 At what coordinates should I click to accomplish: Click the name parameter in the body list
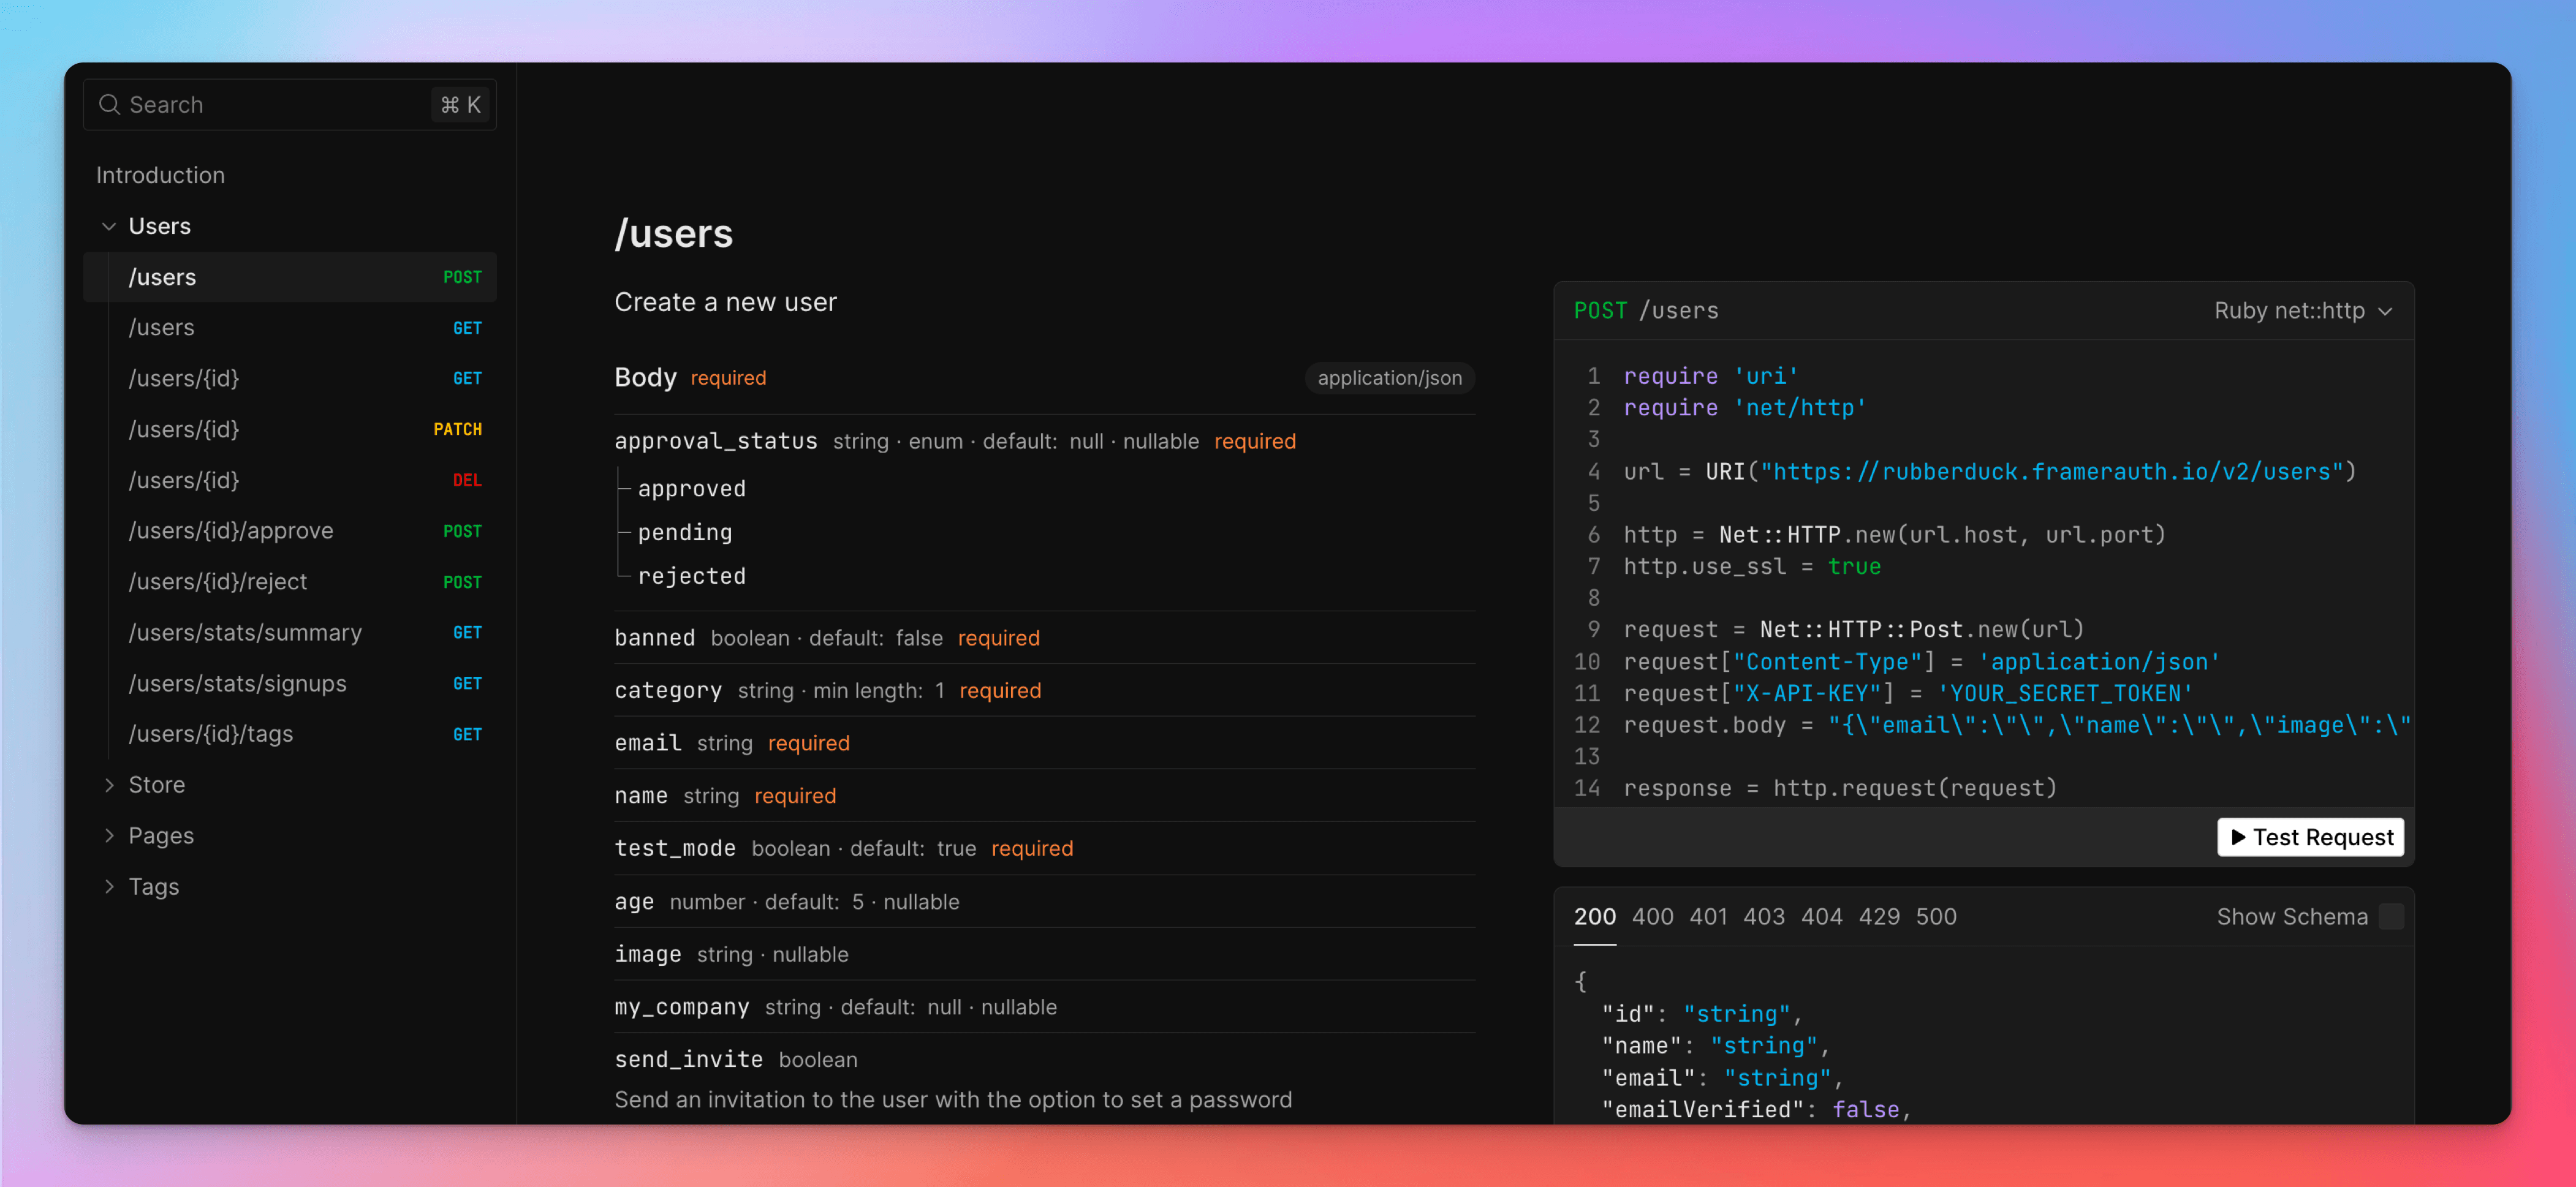point(641,796)
